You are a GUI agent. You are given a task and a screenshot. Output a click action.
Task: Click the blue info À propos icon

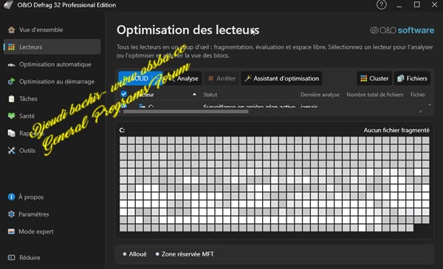pyautogui.click(x=11, y=197)
